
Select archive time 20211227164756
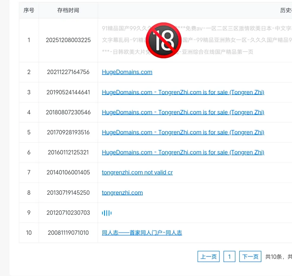[x=68, y=72]
